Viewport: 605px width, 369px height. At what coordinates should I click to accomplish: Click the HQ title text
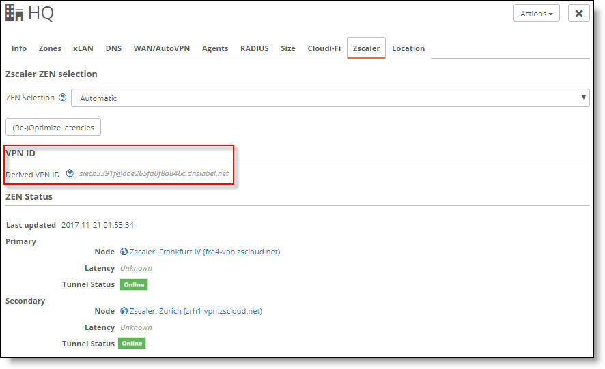(x=41, y=13)
